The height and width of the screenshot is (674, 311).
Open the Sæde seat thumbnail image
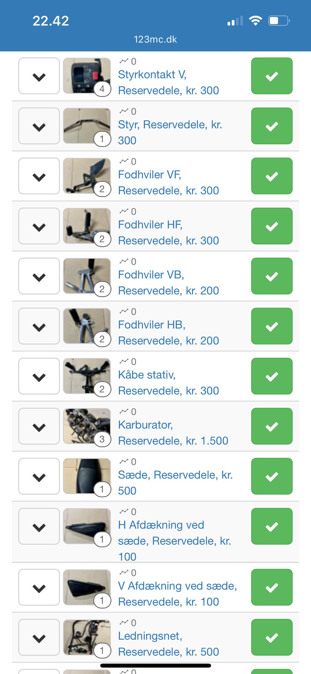86,476
